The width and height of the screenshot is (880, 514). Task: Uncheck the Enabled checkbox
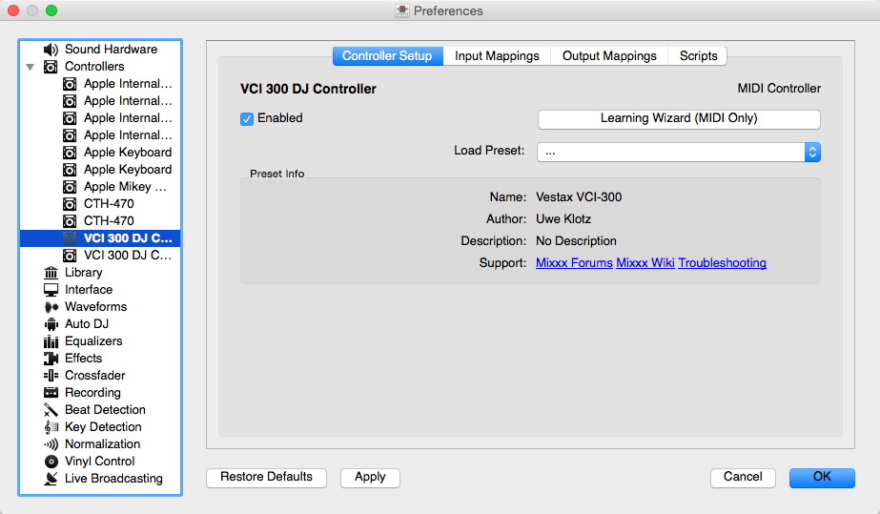click(247, 118)
